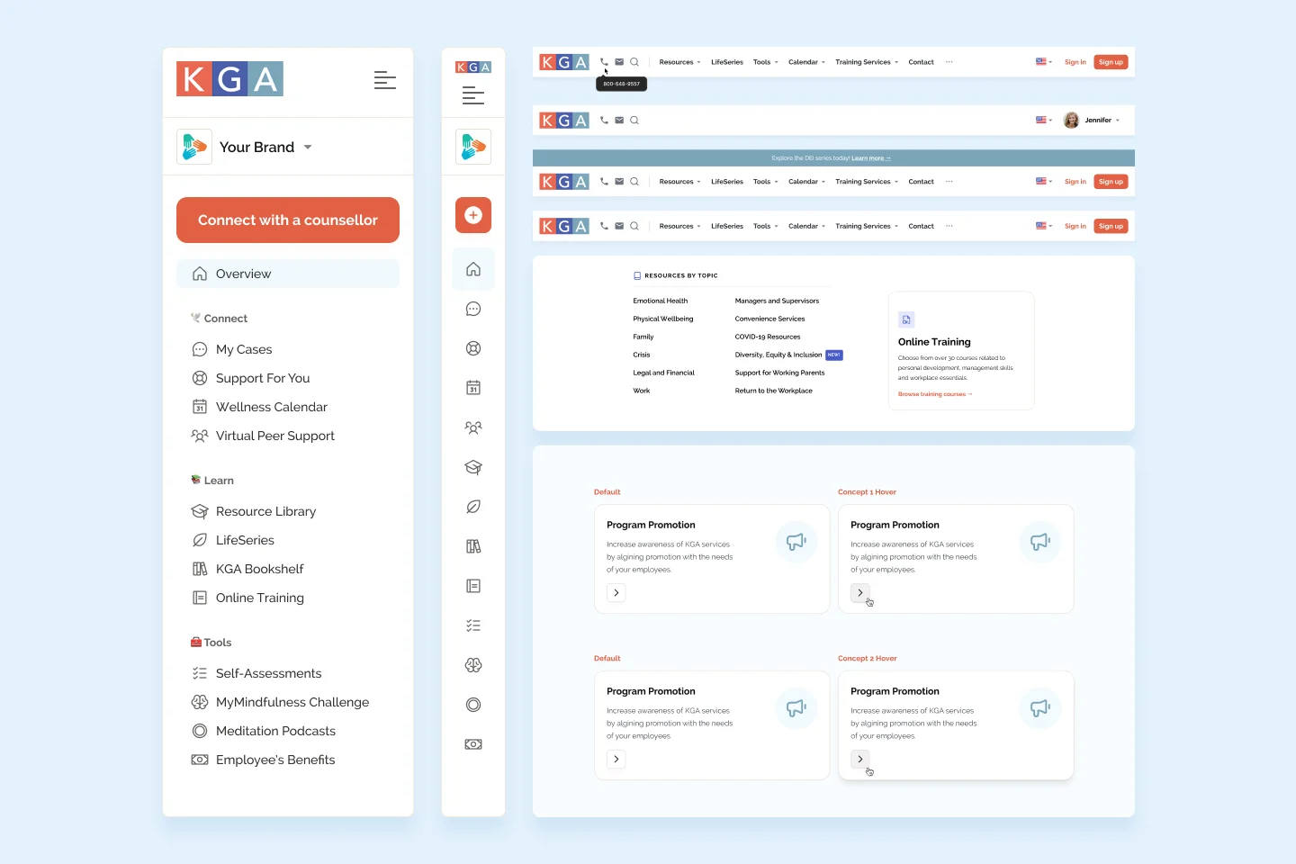Select Diversity, Equity & Inclusion topic
1296x864 pixels.
click(x=778, y=355)
